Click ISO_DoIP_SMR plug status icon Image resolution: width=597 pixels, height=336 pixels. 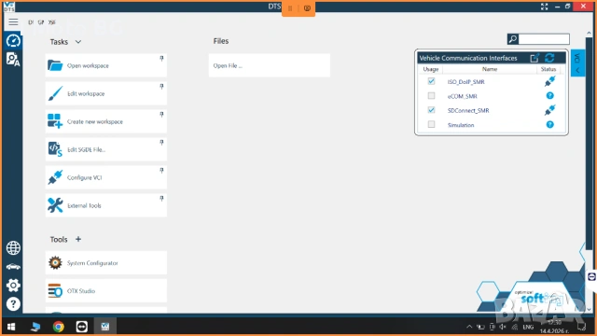[x=549, y=81]
